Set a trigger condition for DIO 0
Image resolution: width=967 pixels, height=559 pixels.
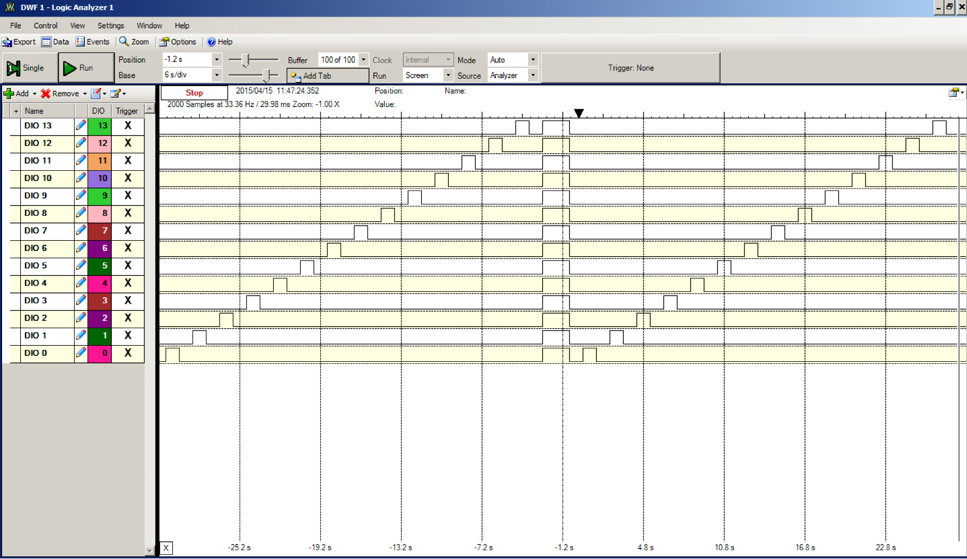click(x=127, y=353)
